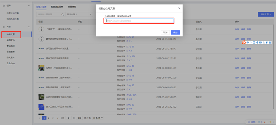Click thumbnail of 锦衣卫推出人机互动功能 article
Viewport: 276px width, 125px height.
pos(41,107)
